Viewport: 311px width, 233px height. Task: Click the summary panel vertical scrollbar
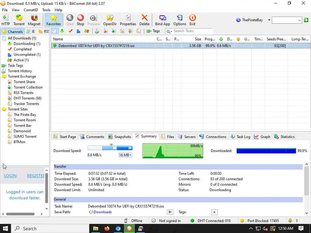click(x=306, y=181)
